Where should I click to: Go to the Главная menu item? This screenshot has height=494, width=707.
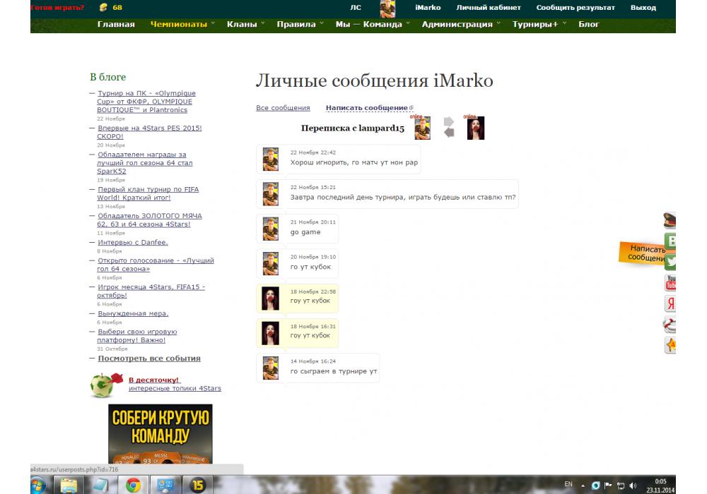pyautogui.click(x=116, y=24)
